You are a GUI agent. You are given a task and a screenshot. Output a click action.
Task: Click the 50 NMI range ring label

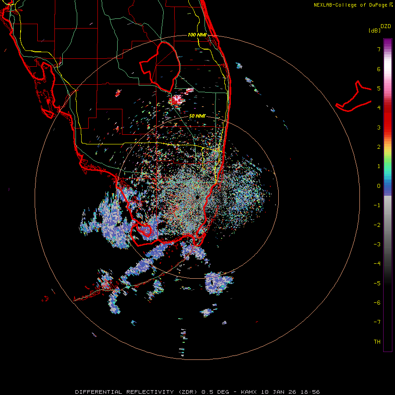197,116
